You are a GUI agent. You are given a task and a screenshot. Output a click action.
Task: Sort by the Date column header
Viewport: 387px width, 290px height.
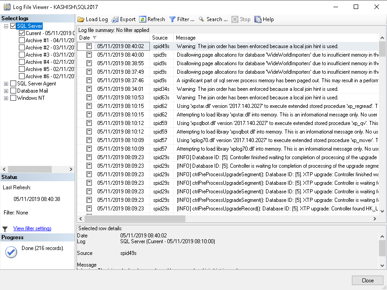(113, 38)
